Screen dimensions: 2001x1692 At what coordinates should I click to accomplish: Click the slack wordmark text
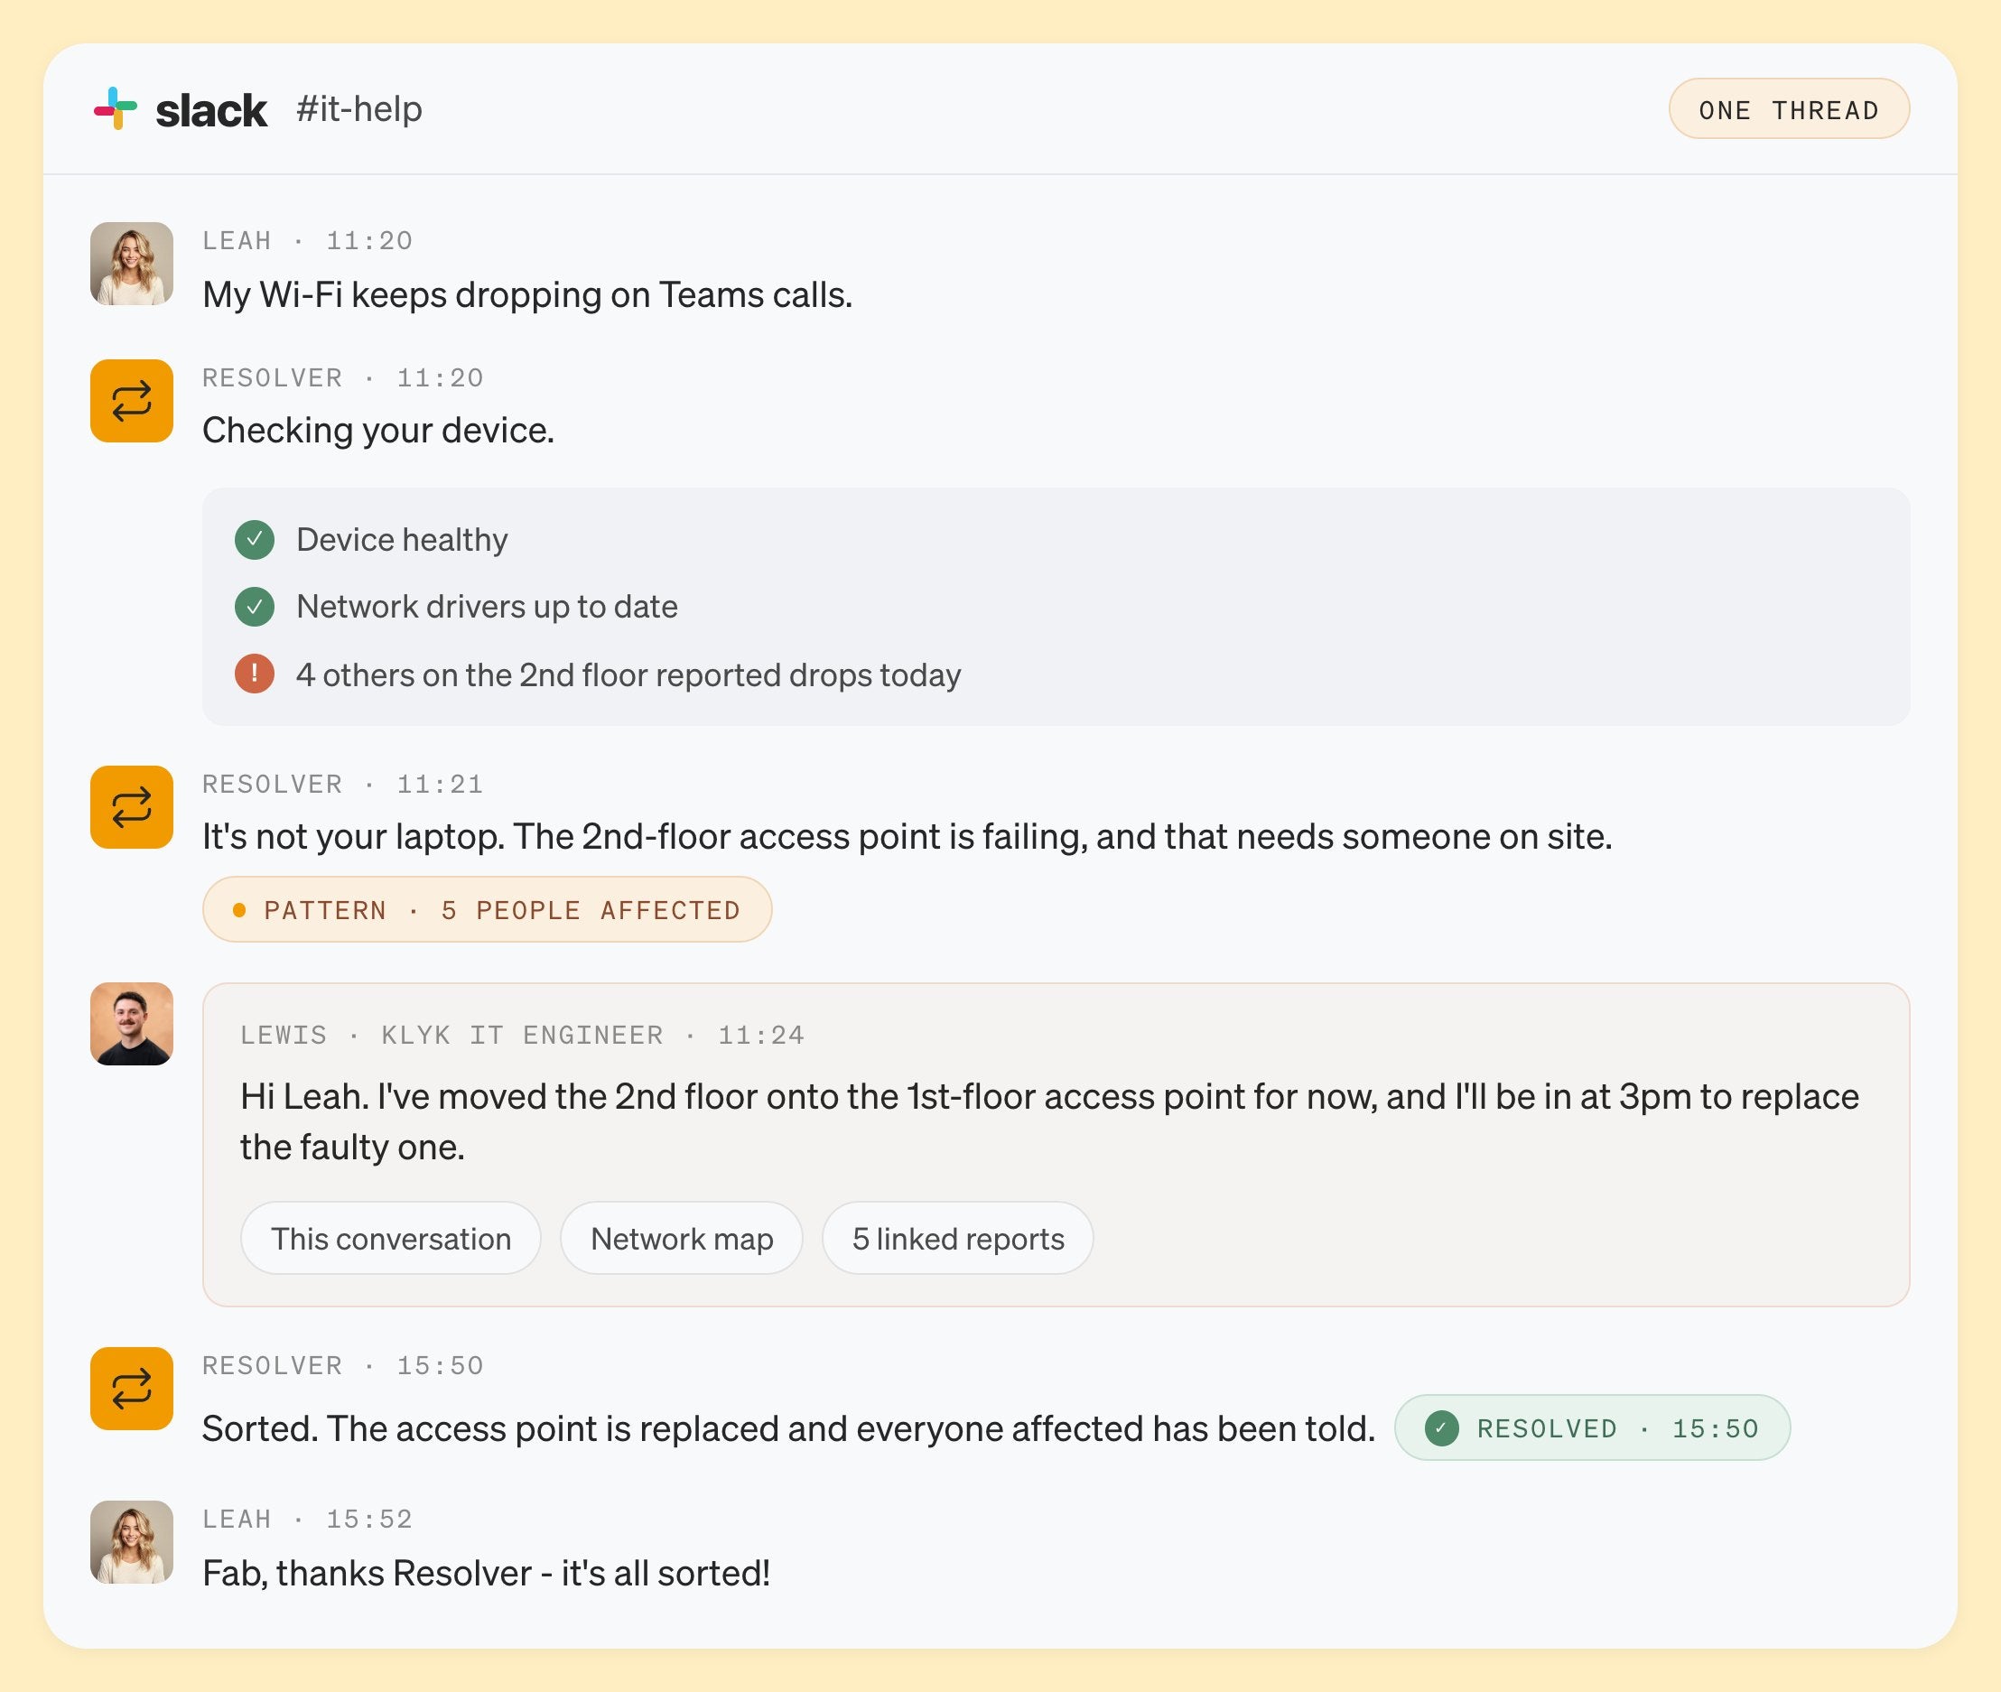(211, 110)
